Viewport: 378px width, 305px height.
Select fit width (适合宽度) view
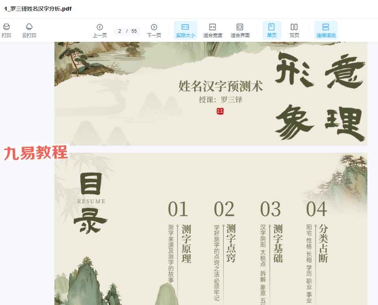point(213,31)
